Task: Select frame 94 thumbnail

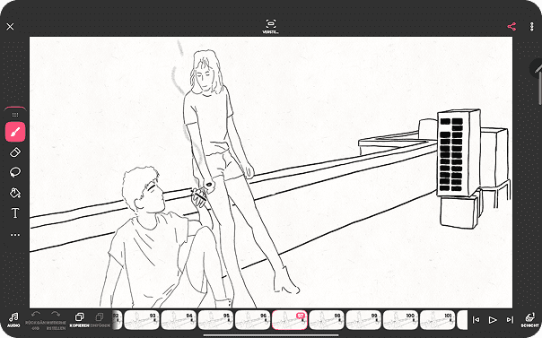Action: point(179,320)
